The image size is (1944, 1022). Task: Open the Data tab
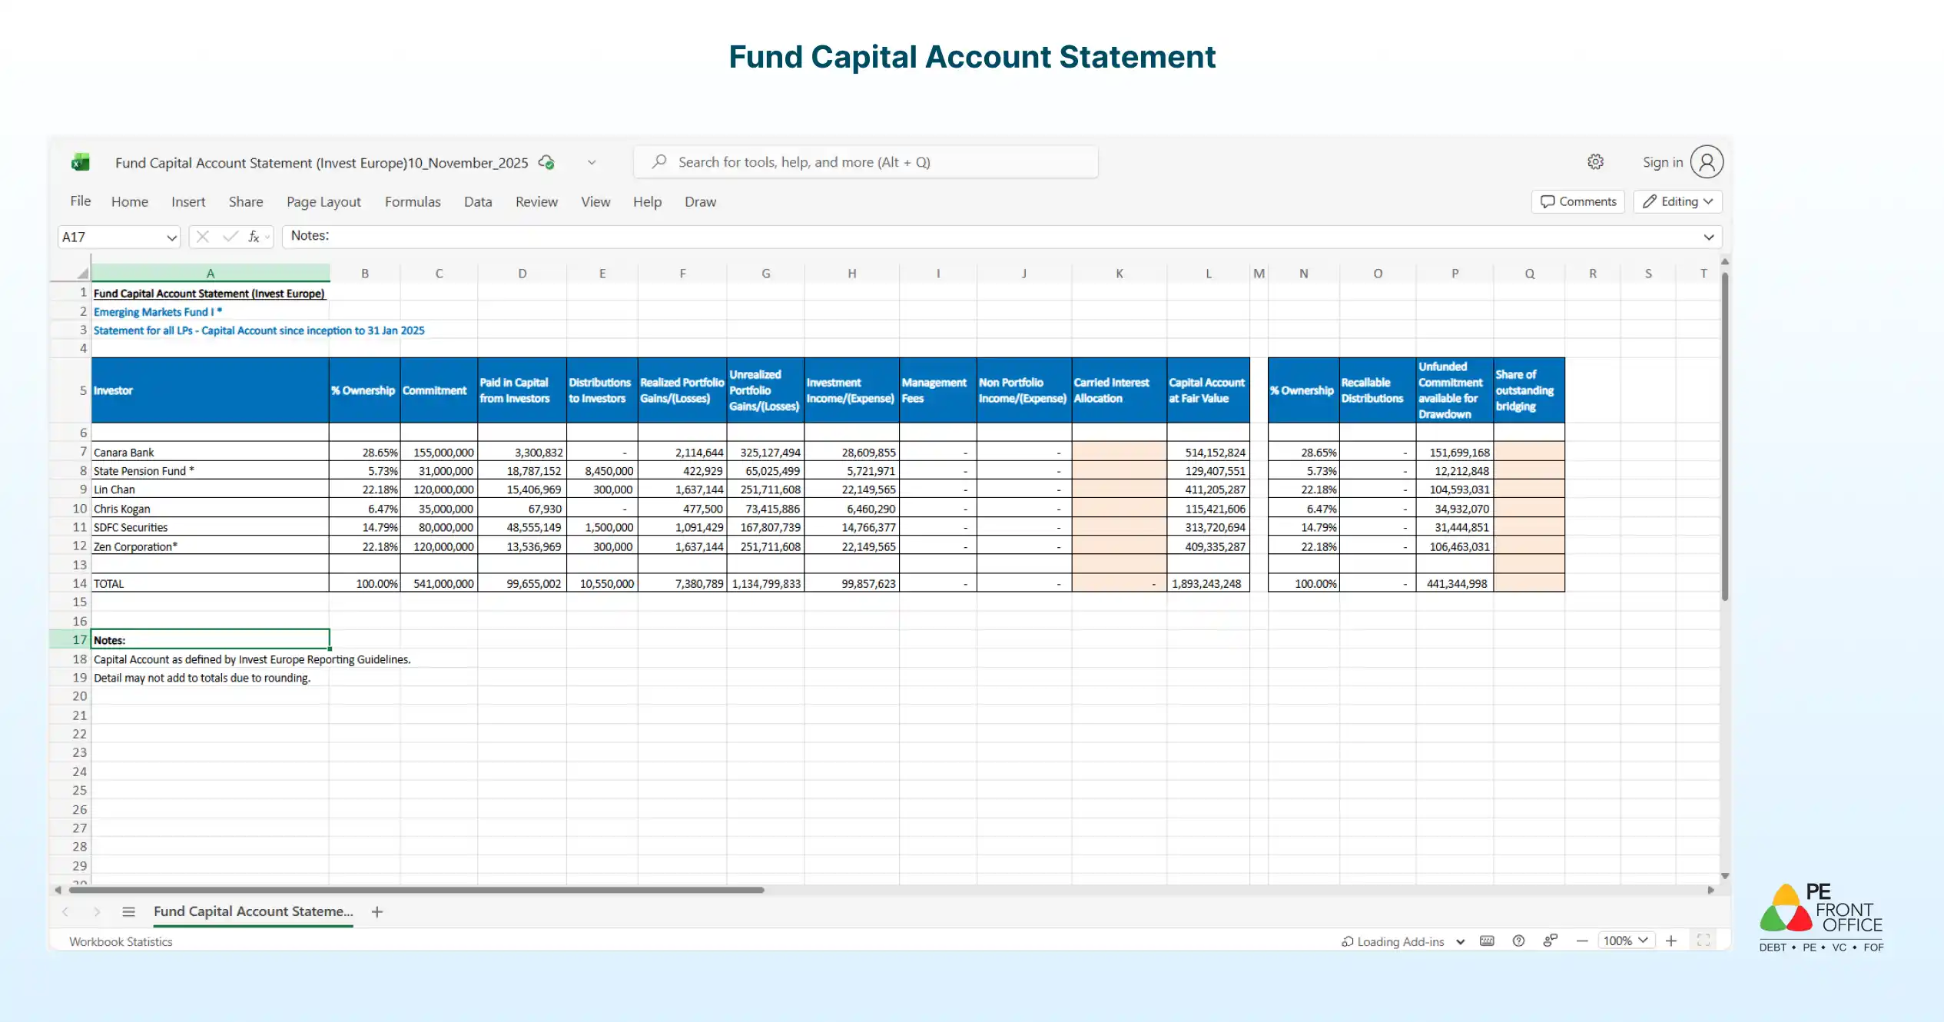coord(478,201)
